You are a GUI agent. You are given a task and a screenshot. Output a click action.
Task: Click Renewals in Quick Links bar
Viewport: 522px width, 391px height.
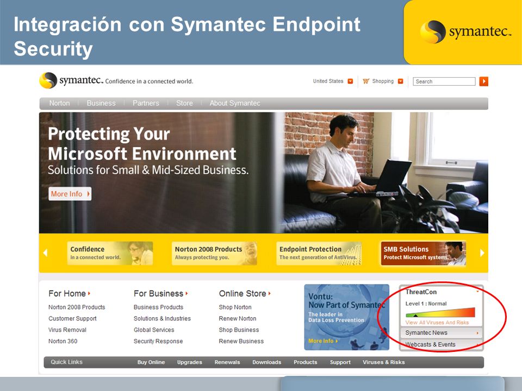click(x=227, y=362)
